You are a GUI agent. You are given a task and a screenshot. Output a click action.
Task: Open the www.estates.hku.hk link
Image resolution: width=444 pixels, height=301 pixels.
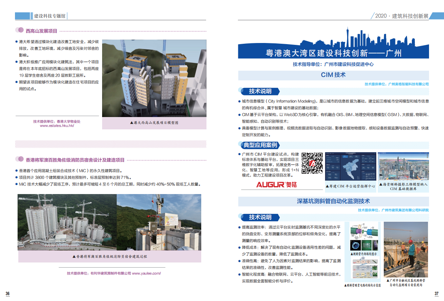pos(57,126)
